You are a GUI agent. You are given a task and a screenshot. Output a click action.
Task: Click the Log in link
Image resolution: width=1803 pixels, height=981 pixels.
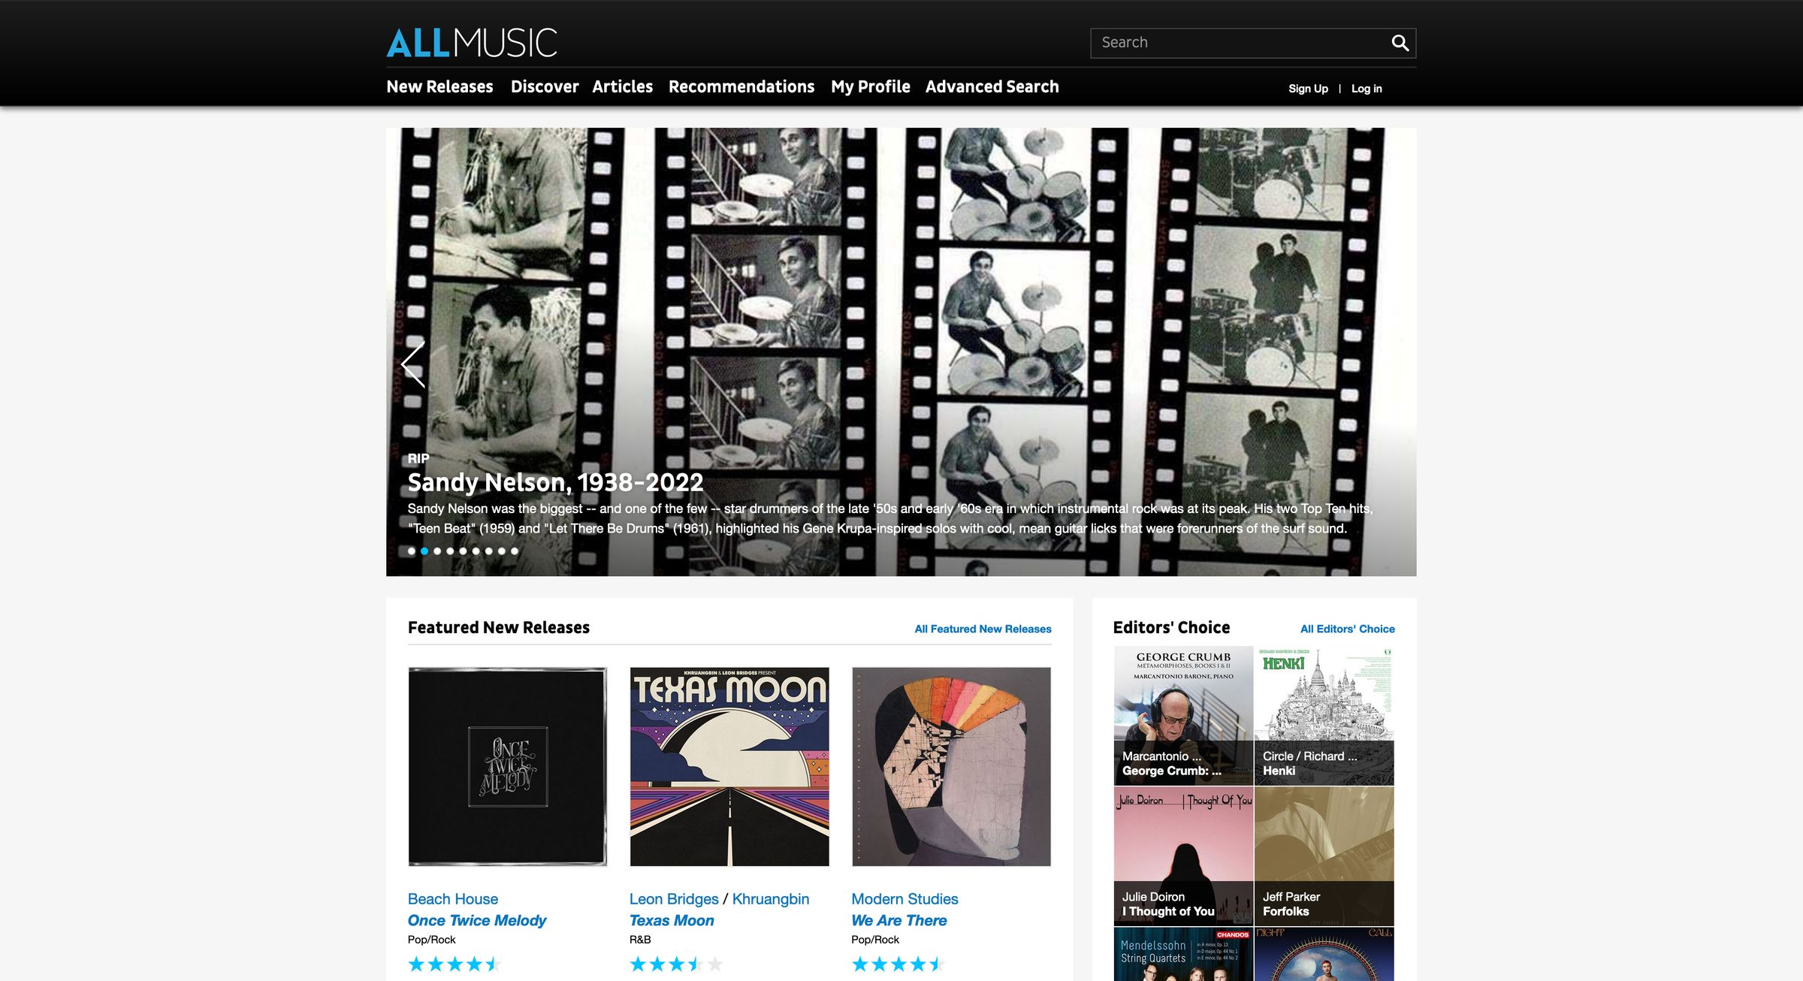[1366, 88]
